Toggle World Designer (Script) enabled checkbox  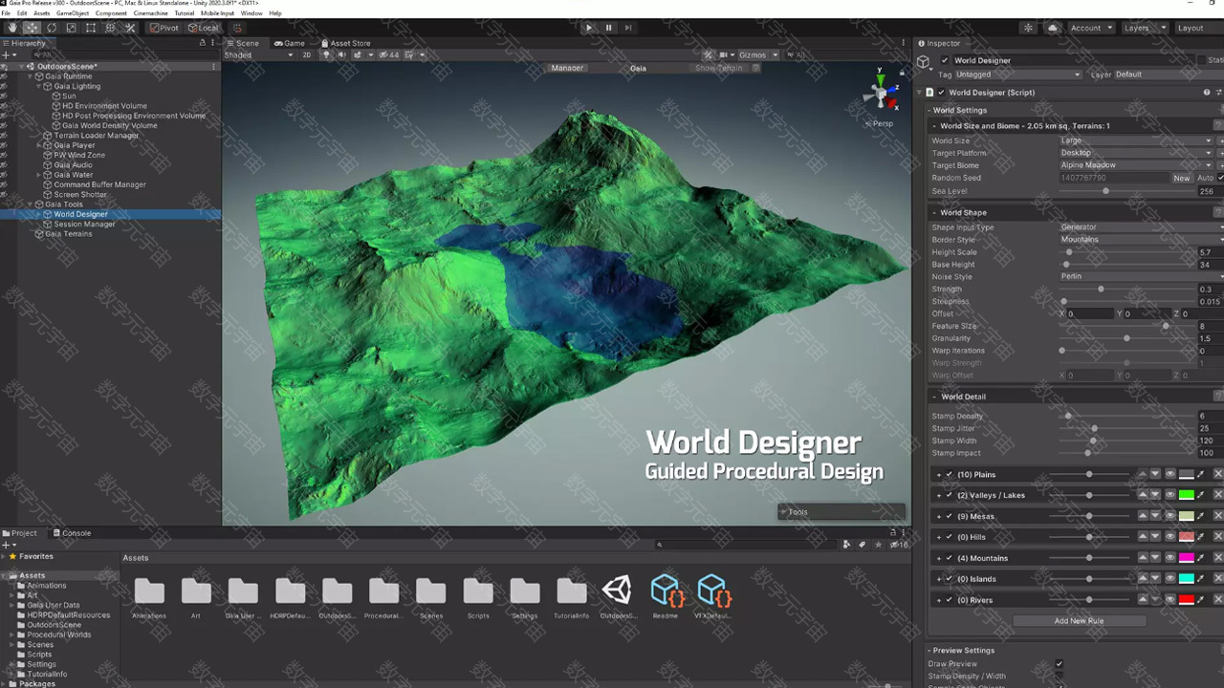coord(940,93)
